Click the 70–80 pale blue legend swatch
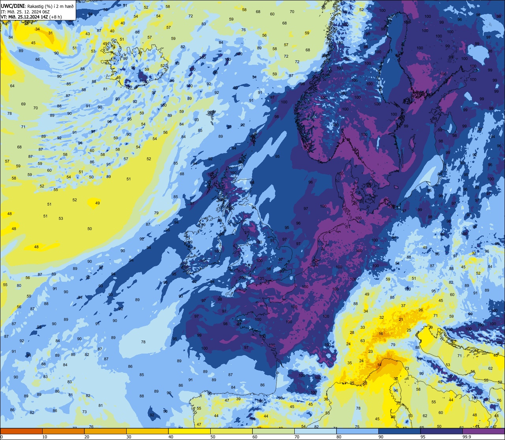 tap(315, 431)
